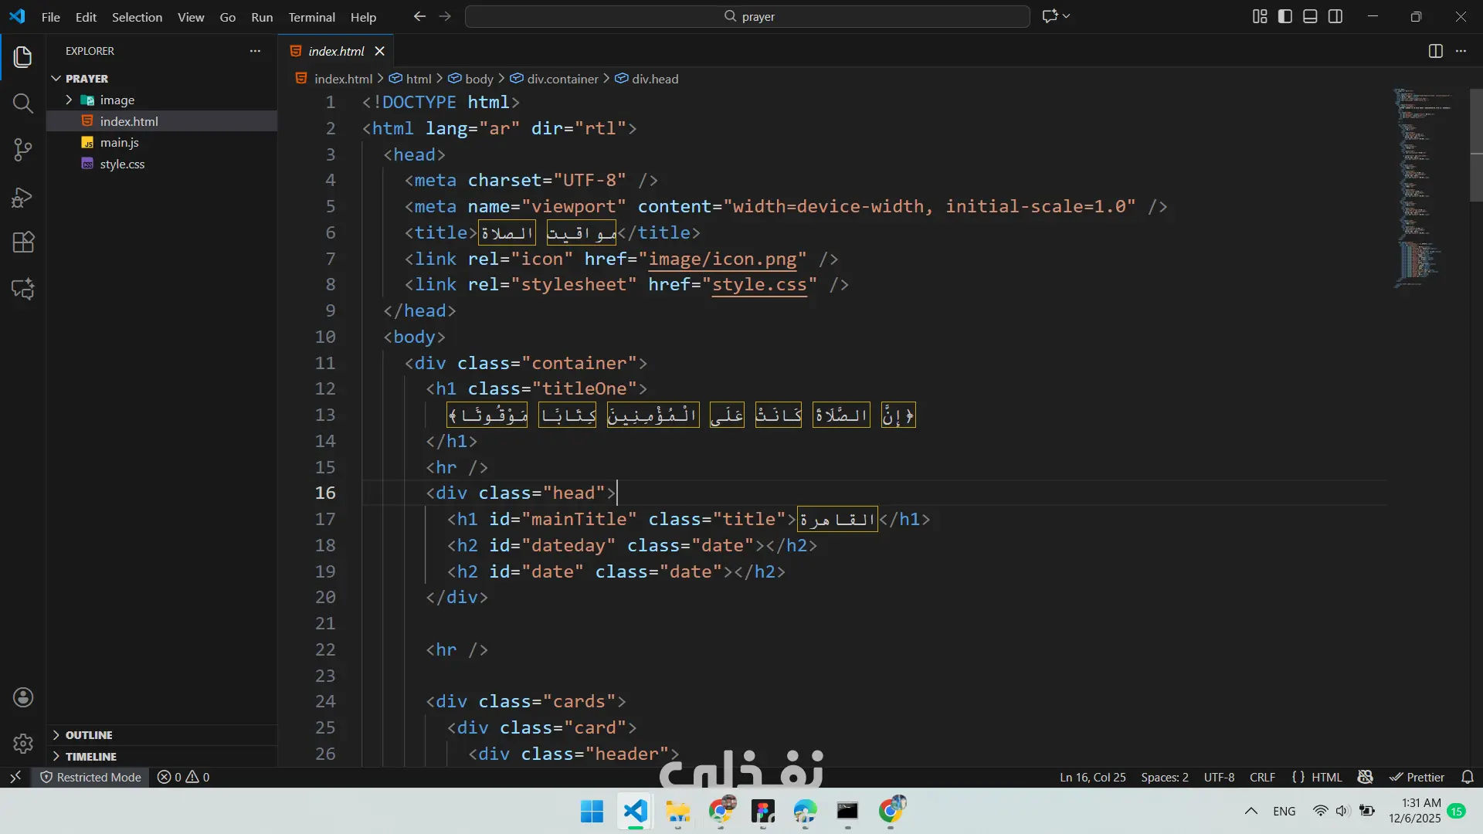Screen dimensions: 1483x834
Task: Click the prayer search command box
Action: click(x=748, y=16)
